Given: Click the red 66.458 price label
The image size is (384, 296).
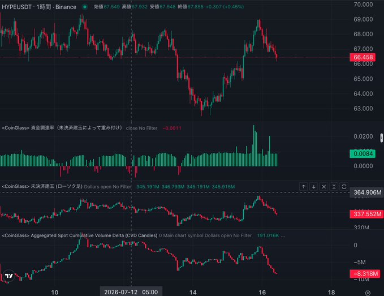Looking at the screenshot, I should pyautogui.click(x=363, y=57).
